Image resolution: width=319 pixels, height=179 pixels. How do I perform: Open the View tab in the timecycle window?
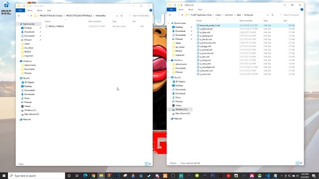(200, 9)
